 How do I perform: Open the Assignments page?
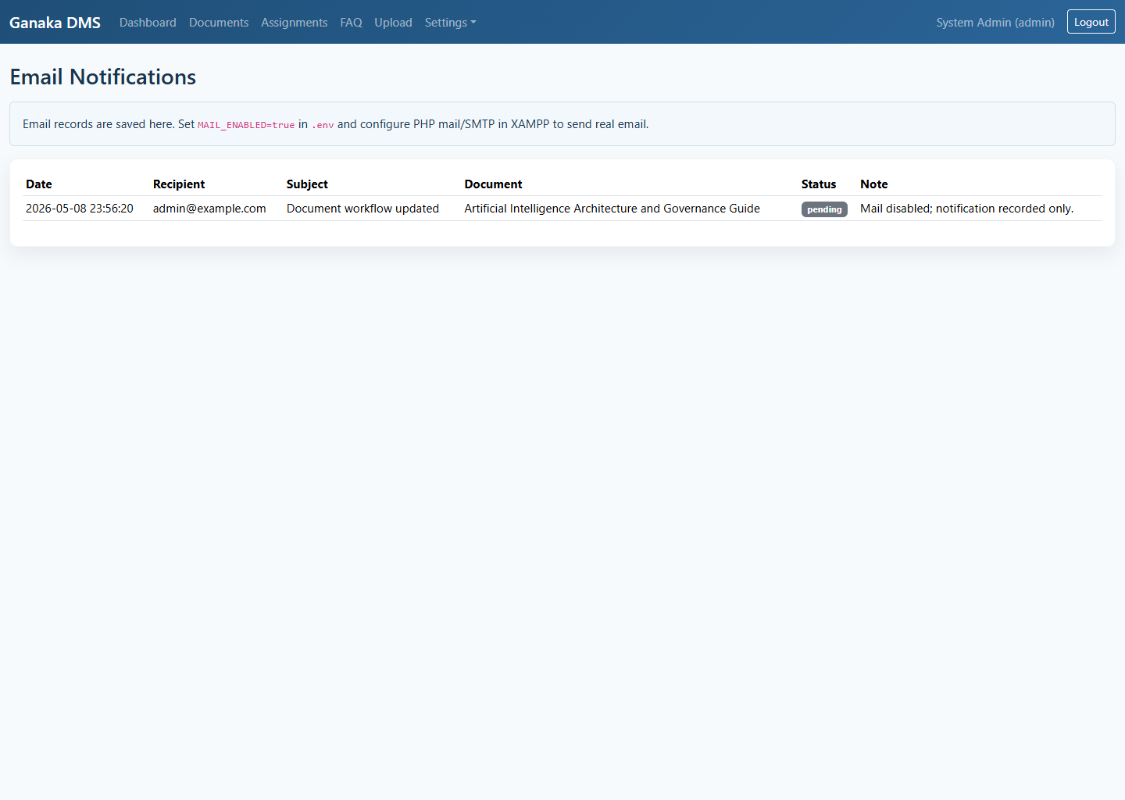click(295, 23)
